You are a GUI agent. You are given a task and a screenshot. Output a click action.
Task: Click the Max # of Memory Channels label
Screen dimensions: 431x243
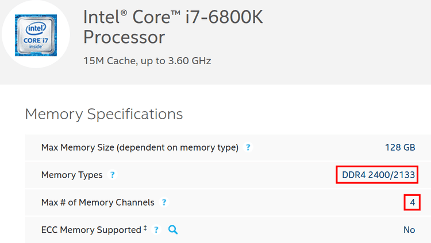pyautogui.click(x=98, y=202)
